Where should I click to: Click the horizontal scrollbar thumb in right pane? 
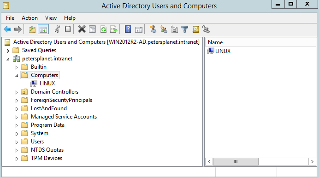pyautogui.click(x=236, y=162)
